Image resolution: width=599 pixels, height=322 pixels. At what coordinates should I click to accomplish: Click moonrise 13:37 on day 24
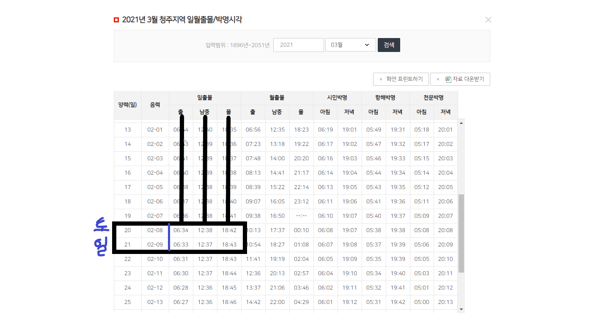(253, 288)
